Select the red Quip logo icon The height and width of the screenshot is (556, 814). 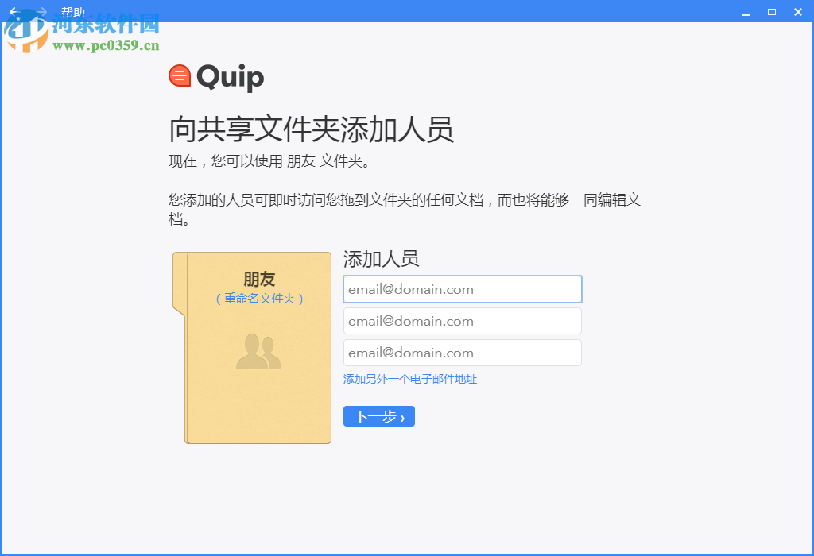pos(180,75)
